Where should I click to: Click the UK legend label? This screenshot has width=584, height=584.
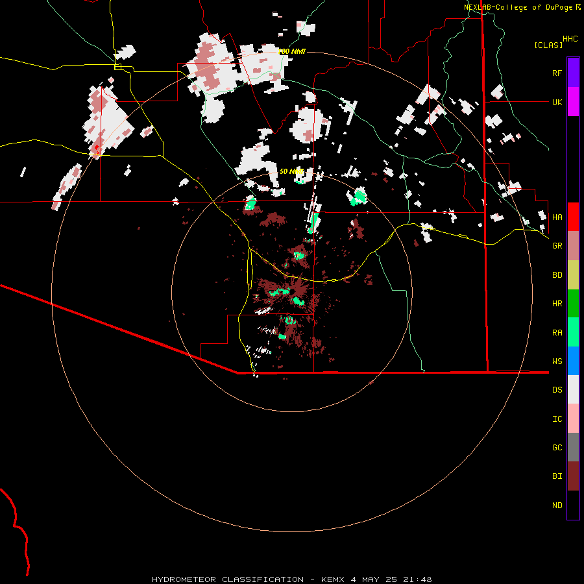pos(557,102)
